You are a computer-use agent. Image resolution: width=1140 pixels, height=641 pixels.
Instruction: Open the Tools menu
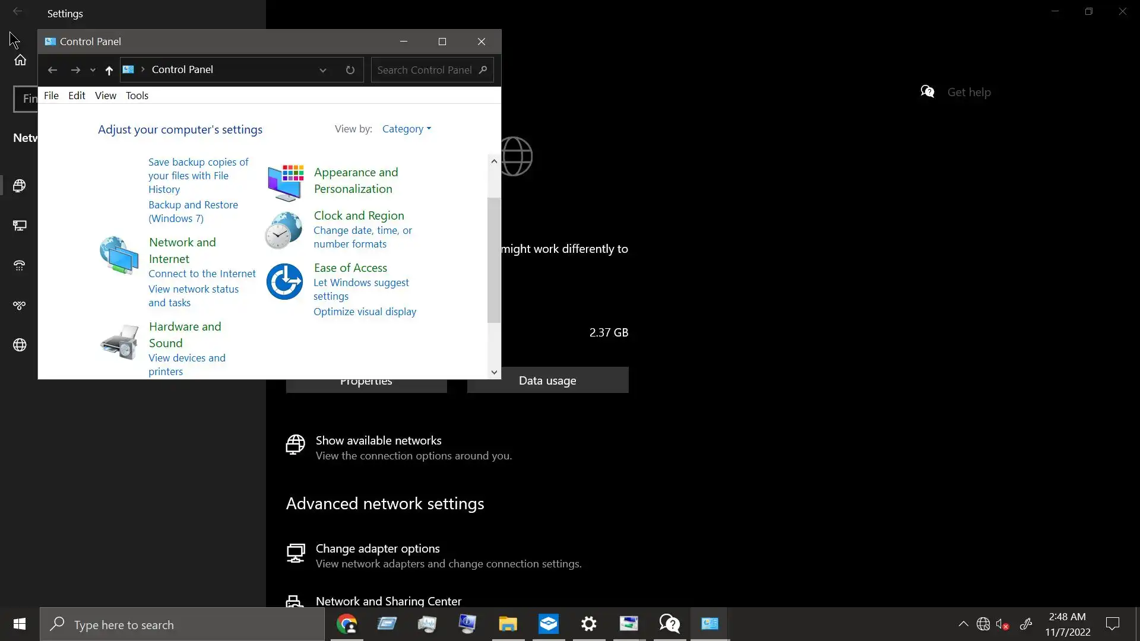[x=137, y=96]
